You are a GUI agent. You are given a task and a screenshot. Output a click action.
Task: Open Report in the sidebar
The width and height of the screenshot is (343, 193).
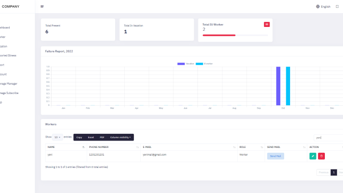coord(2,65)
